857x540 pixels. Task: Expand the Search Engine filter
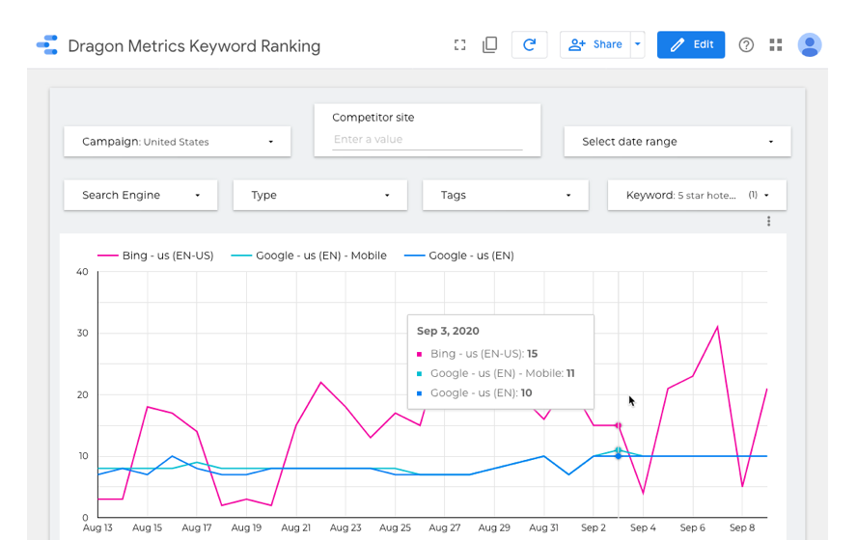pyautogui.click(x=141, y=195)
